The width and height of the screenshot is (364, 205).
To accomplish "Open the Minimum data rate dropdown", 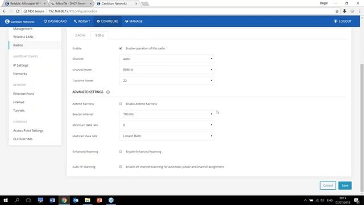I will point(167,125).
